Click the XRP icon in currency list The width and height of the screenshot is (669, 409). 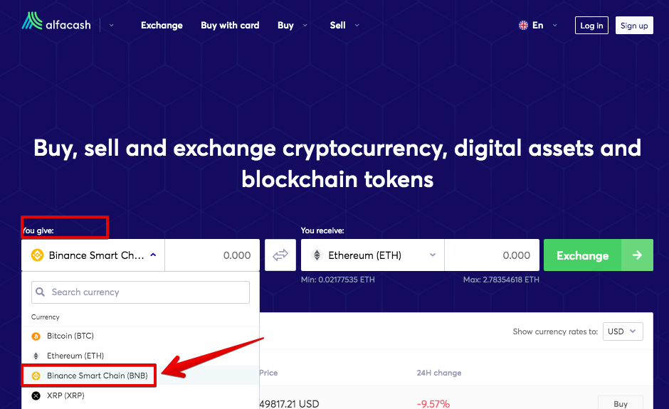point(36,395)
